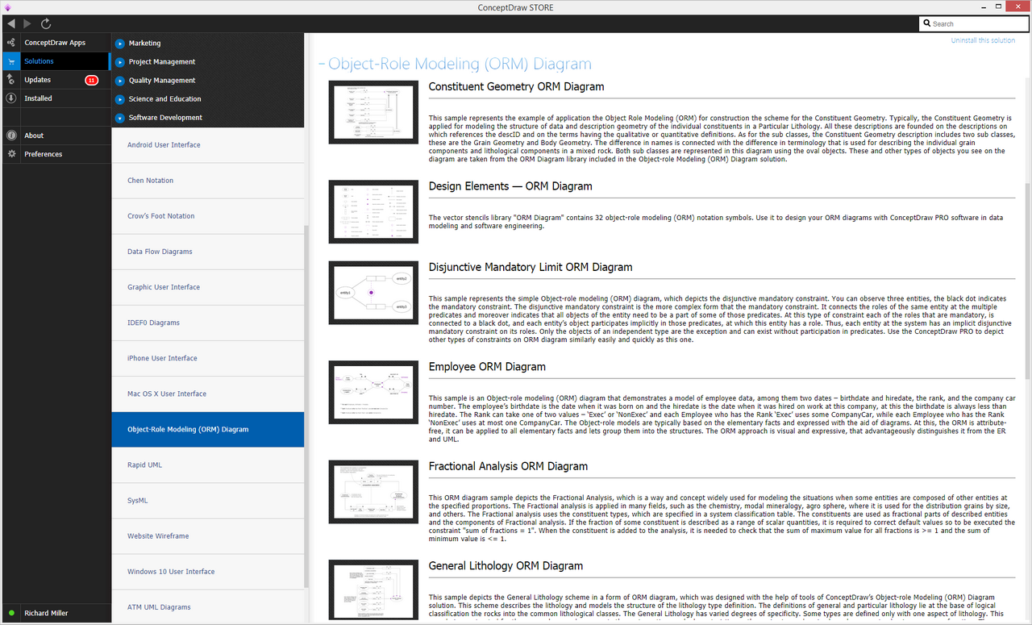Click the Employee ORM Diagram title
The height and width of the screenshot is (625, 1032).
point(487,367)
